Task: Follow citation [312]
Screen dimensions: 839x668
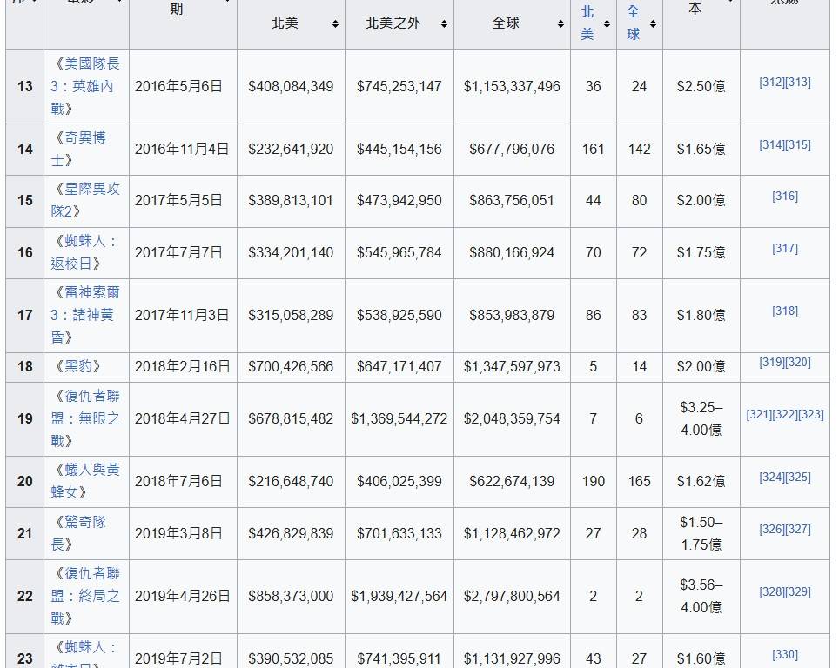Action: [x=772, y=82]
